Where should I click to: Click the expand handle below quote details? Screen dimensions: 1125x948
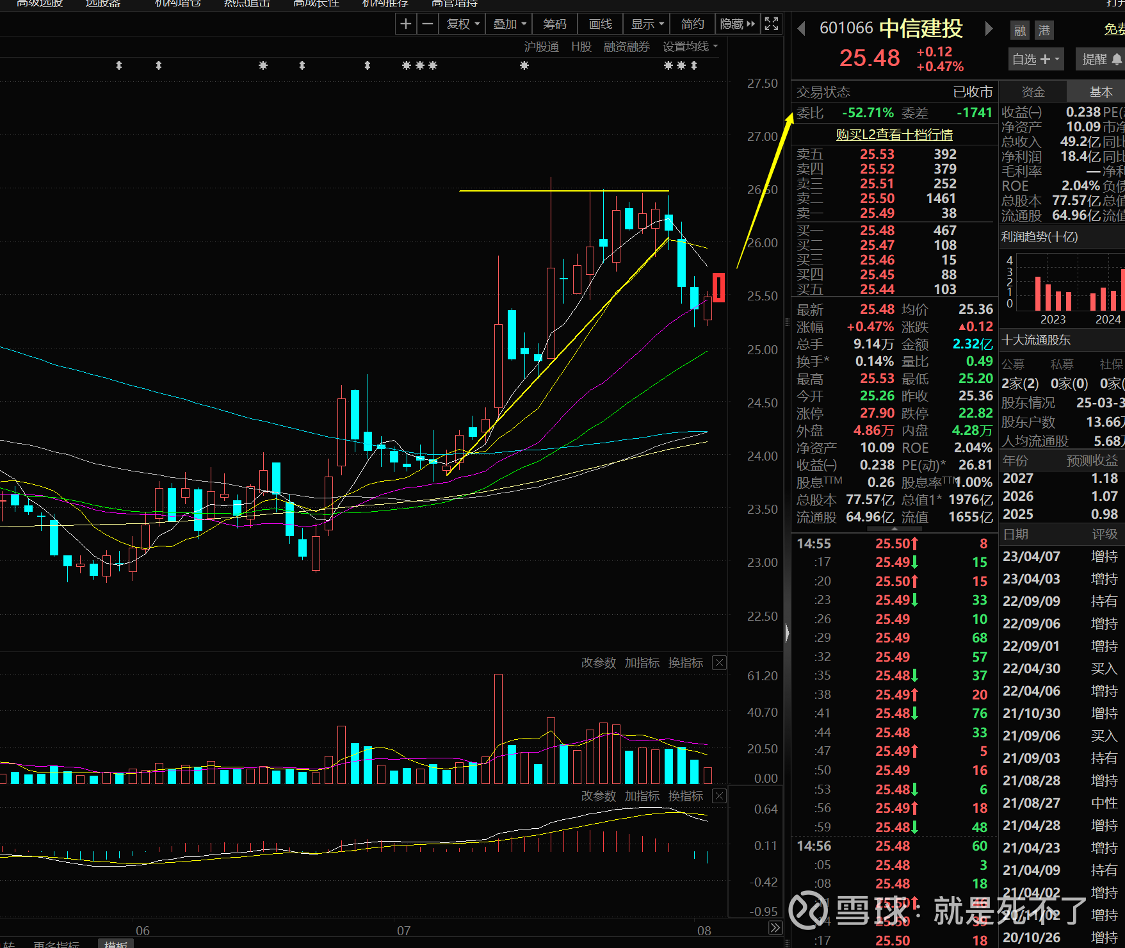click(x=894, y=529)
